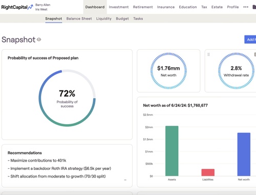256x195 pixels.
Task: Go to the Profile tab
Action: 233,7
